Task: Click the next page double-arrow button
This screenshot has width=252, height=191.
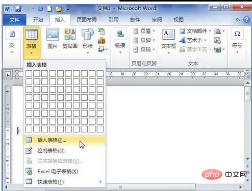Action: [x=247, y=180]
